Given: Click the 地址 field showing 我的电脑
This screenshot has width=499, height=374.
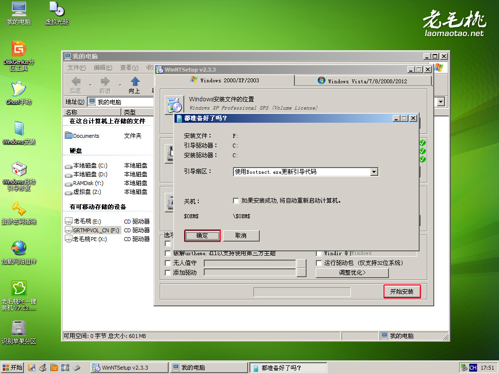Looking at the screenshot, I should 120,102.
